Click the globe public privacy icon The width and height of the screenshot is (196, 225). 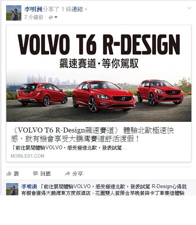coord(51,18)
